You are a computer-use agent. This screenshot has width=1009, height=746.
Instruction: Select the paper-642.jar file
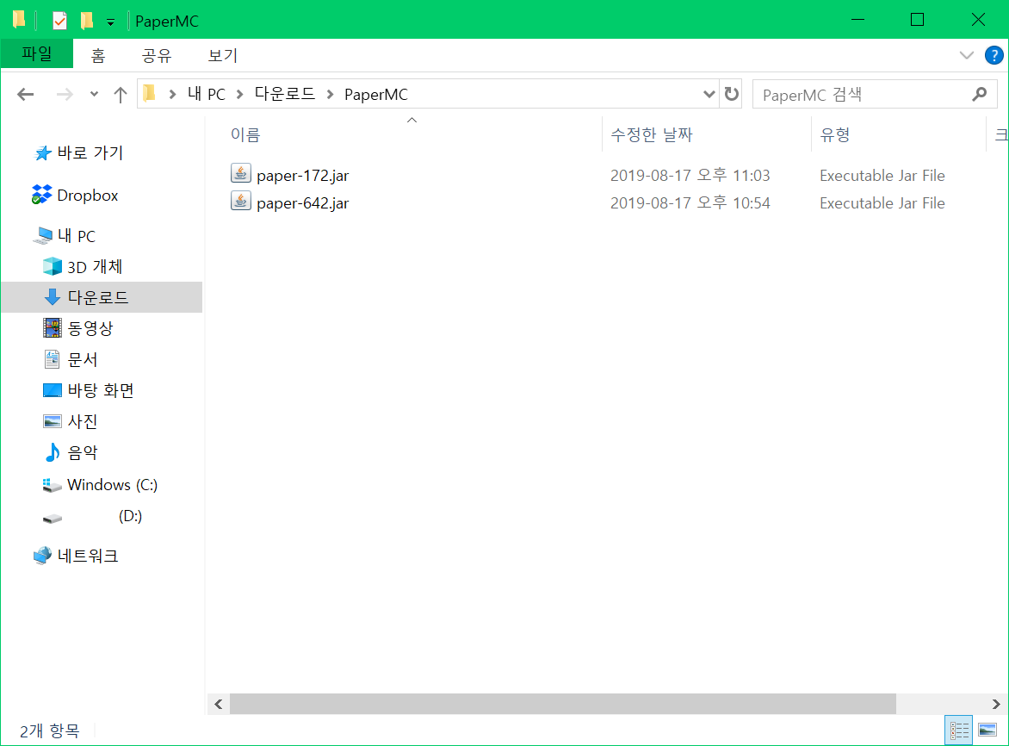click(302, 202)
